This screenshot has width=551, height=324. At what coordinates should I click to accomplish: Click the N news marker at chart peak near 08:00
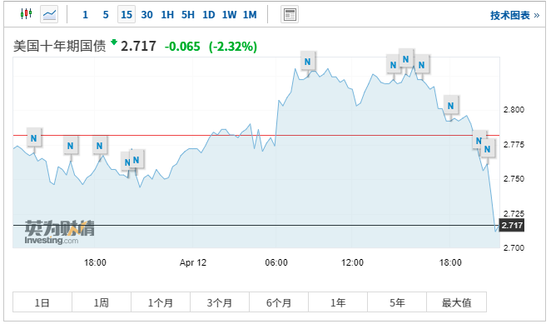click(x=307, y=62)
